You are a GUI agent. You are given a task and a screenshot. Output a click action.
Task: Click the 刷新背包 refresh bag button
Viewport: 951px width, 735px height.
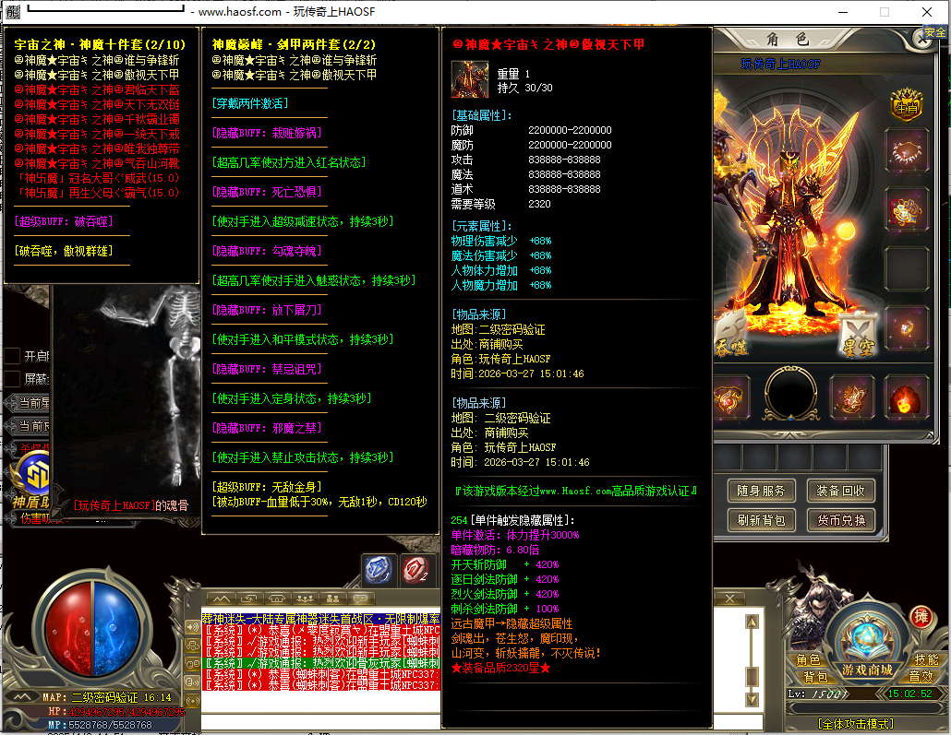click(762, 520)
